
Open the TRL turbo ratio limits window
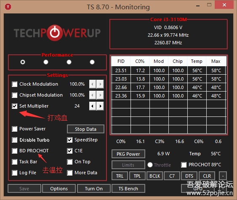coord(120,176)
